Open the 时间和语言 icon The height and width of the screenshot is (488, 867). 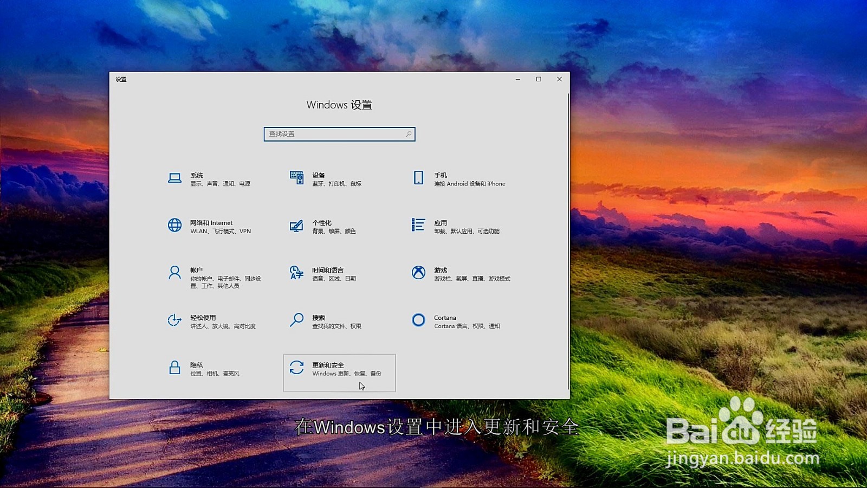tap(296, 273)
